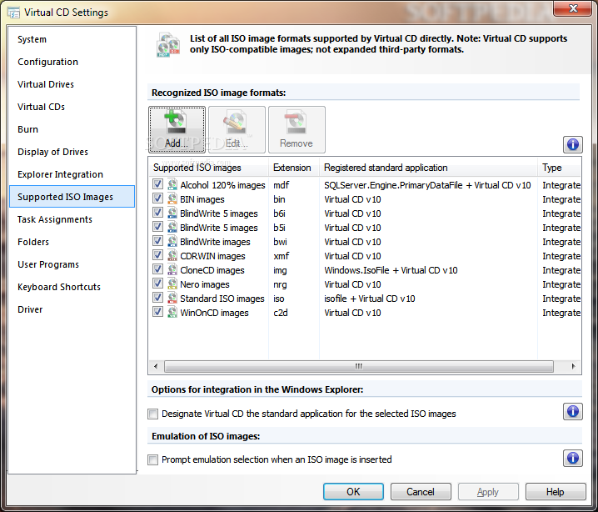Toggle BlindWrite 5 images b6i checkbox

click(x=157, y=213)
